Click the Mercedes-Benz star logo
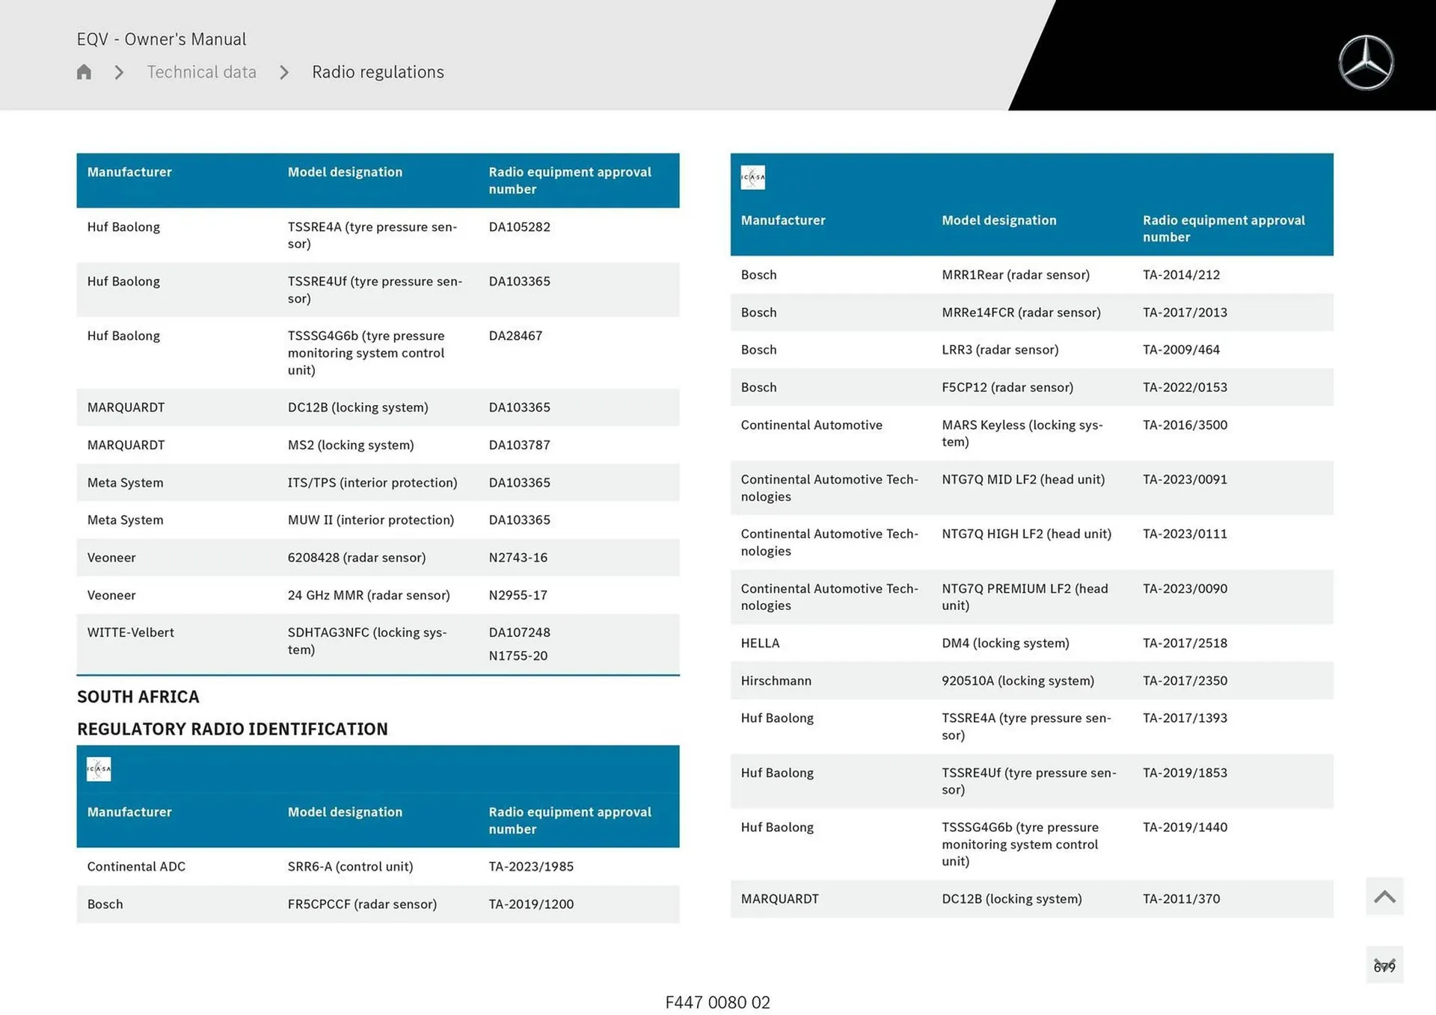 (1366, 63)
